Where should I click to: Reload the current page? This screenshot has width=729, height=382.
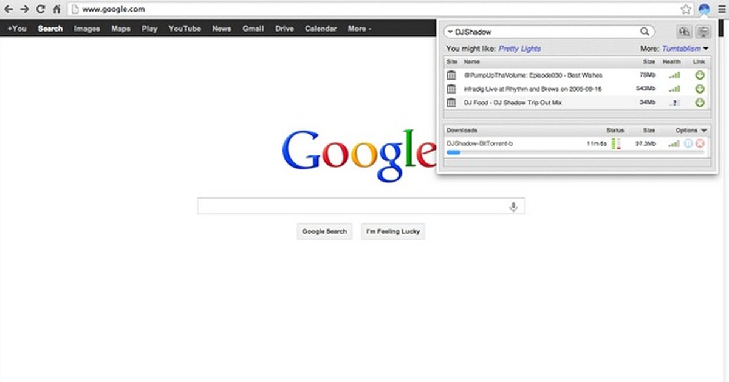pos(40,9)
